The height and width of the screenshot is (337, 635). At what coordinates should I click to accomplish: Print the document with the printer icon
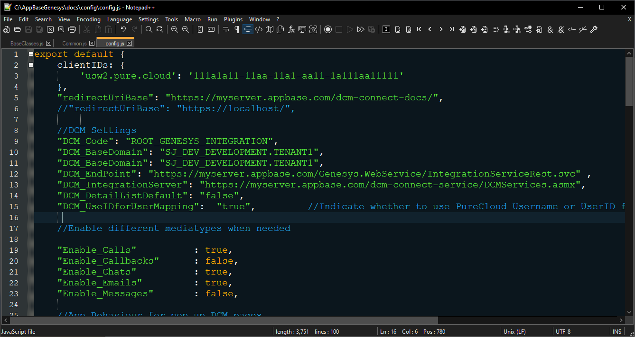(72, 29)
